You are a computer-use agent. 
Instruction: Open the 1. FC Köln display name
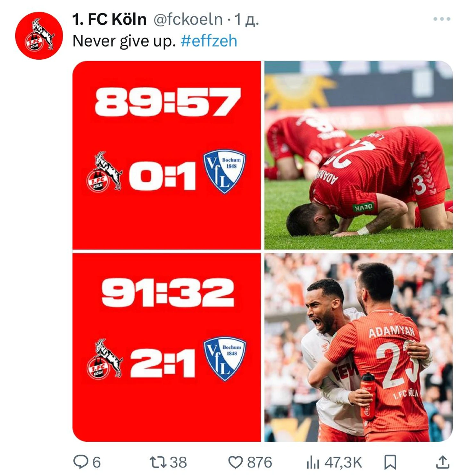(109, 19)
